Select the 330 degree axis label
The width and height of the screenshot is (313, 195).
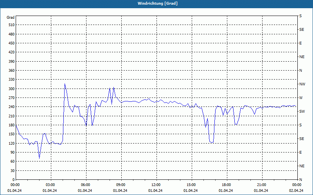(x=12, y=80)
